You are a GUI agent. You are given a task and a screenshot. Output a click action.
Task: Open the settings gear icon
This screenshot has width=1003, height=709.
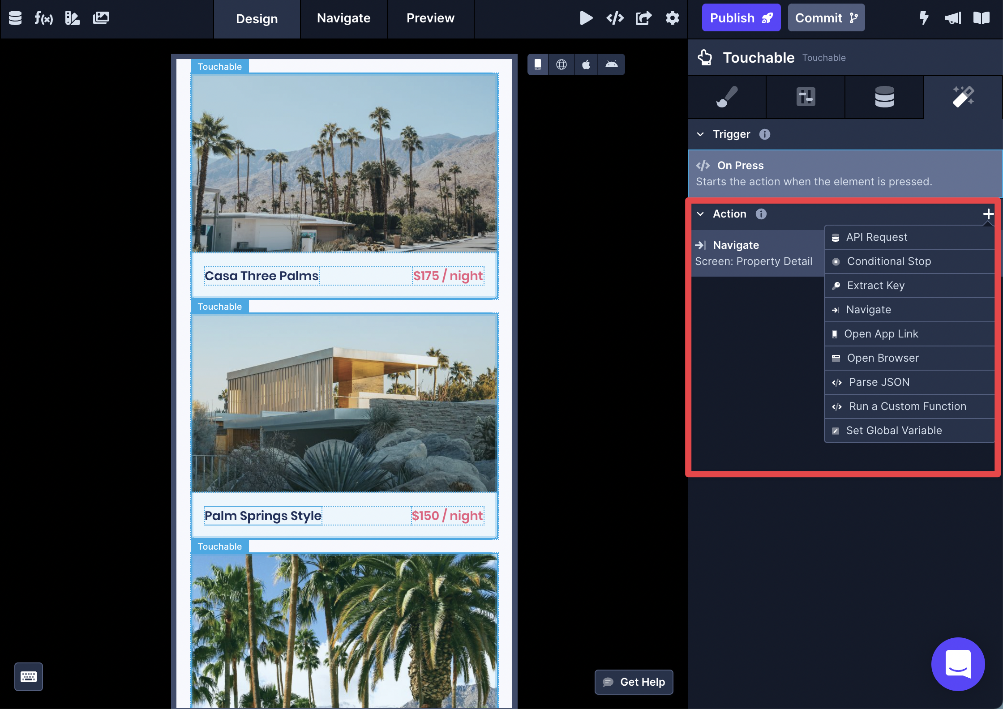pos(672,18)
